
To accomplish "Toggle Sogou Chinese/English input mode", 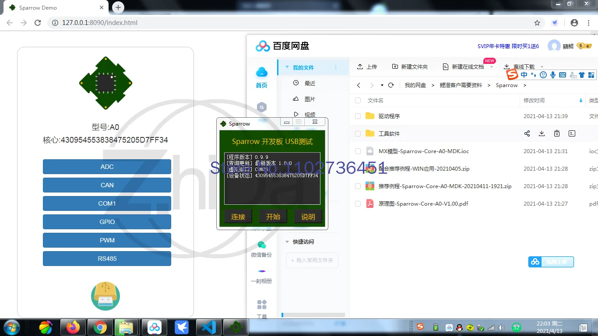I will pyautogui.click(x=524, y=75).
